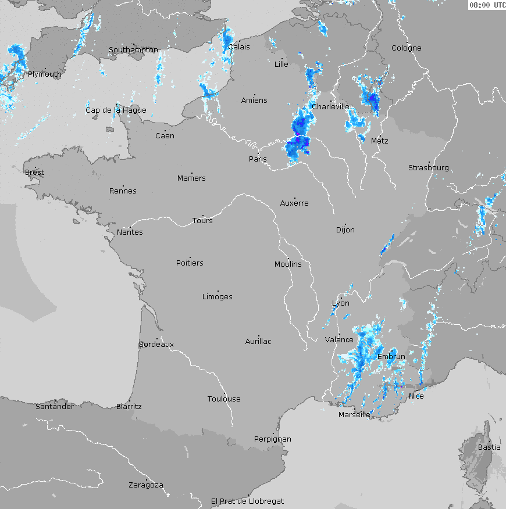The image size is (506, 509).
Task: Click the Cap de la Hague label
Action: click(x=116, y=110)
